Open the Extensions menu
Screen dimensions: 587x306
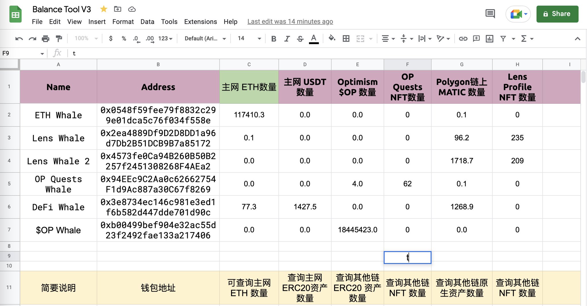(x=200, y=22)
